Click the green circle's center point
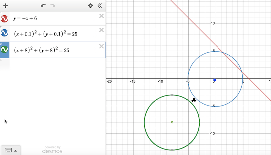Image resolution: width=271 pixels, height=155 pixels. (x=172, y=122)
